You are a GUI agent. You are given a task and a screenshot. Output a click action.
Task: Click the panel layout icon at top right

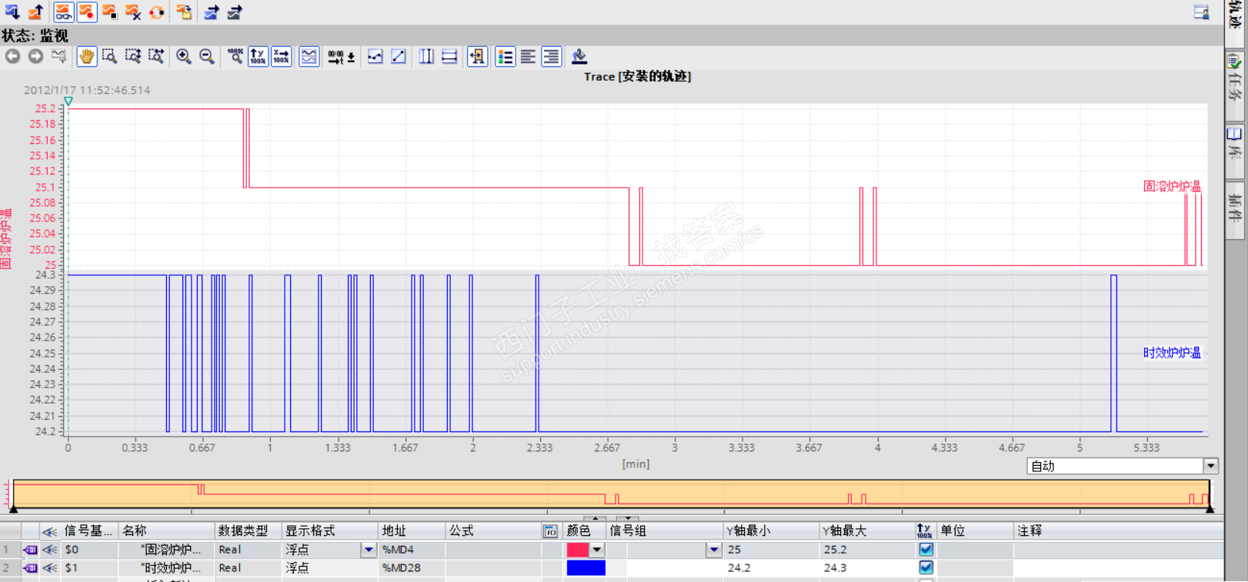(x=1201, y=12)
